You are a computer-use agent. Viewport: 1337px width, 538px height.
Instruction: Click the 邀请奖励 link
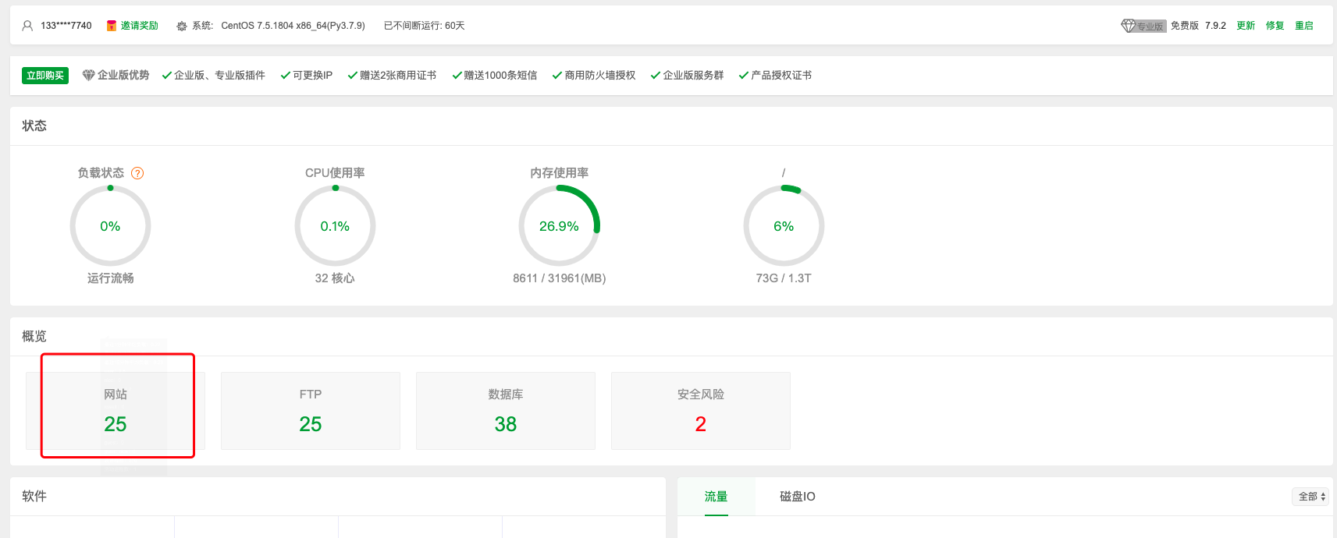click(x=139, y=26)
